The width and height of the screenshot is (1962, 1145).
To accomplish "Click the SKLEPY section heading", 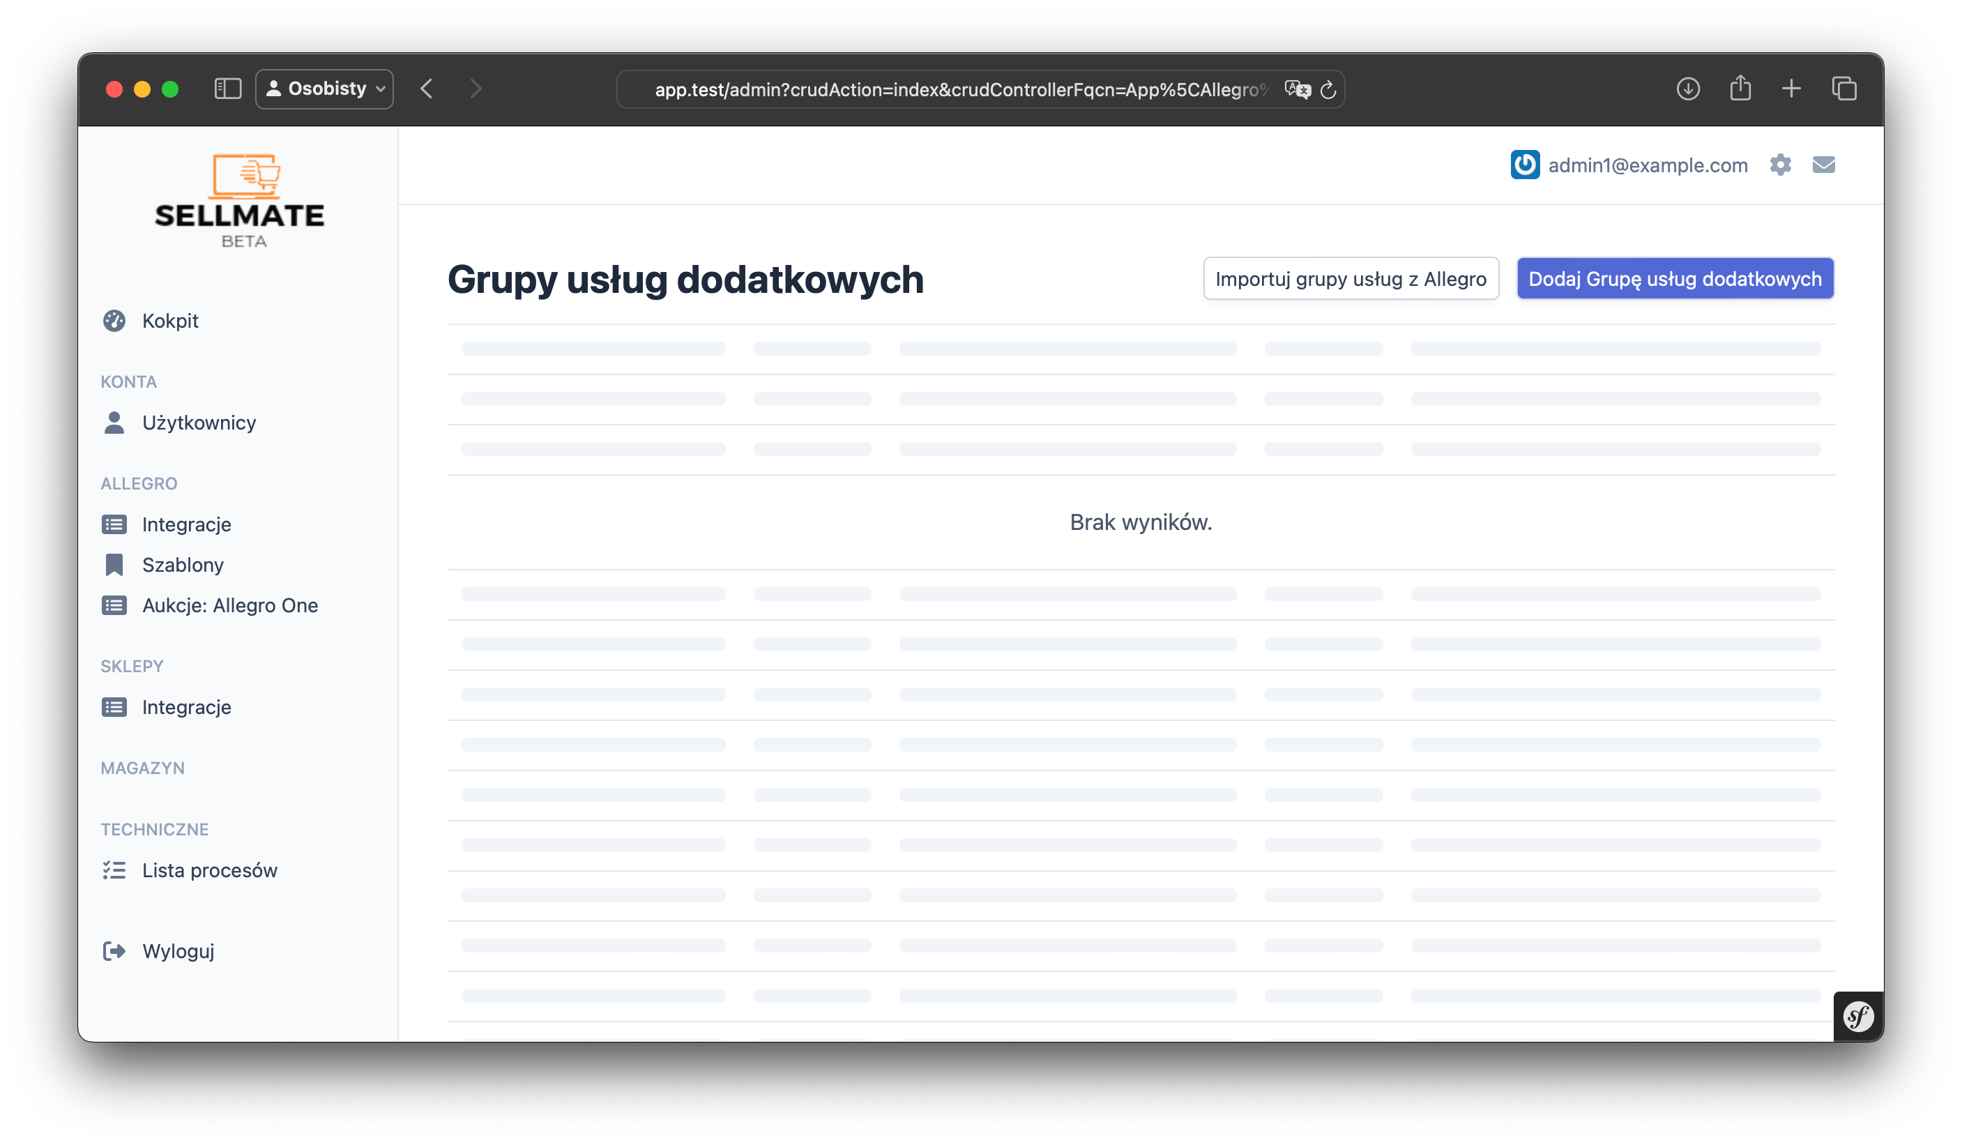I will tap(132, 667).
